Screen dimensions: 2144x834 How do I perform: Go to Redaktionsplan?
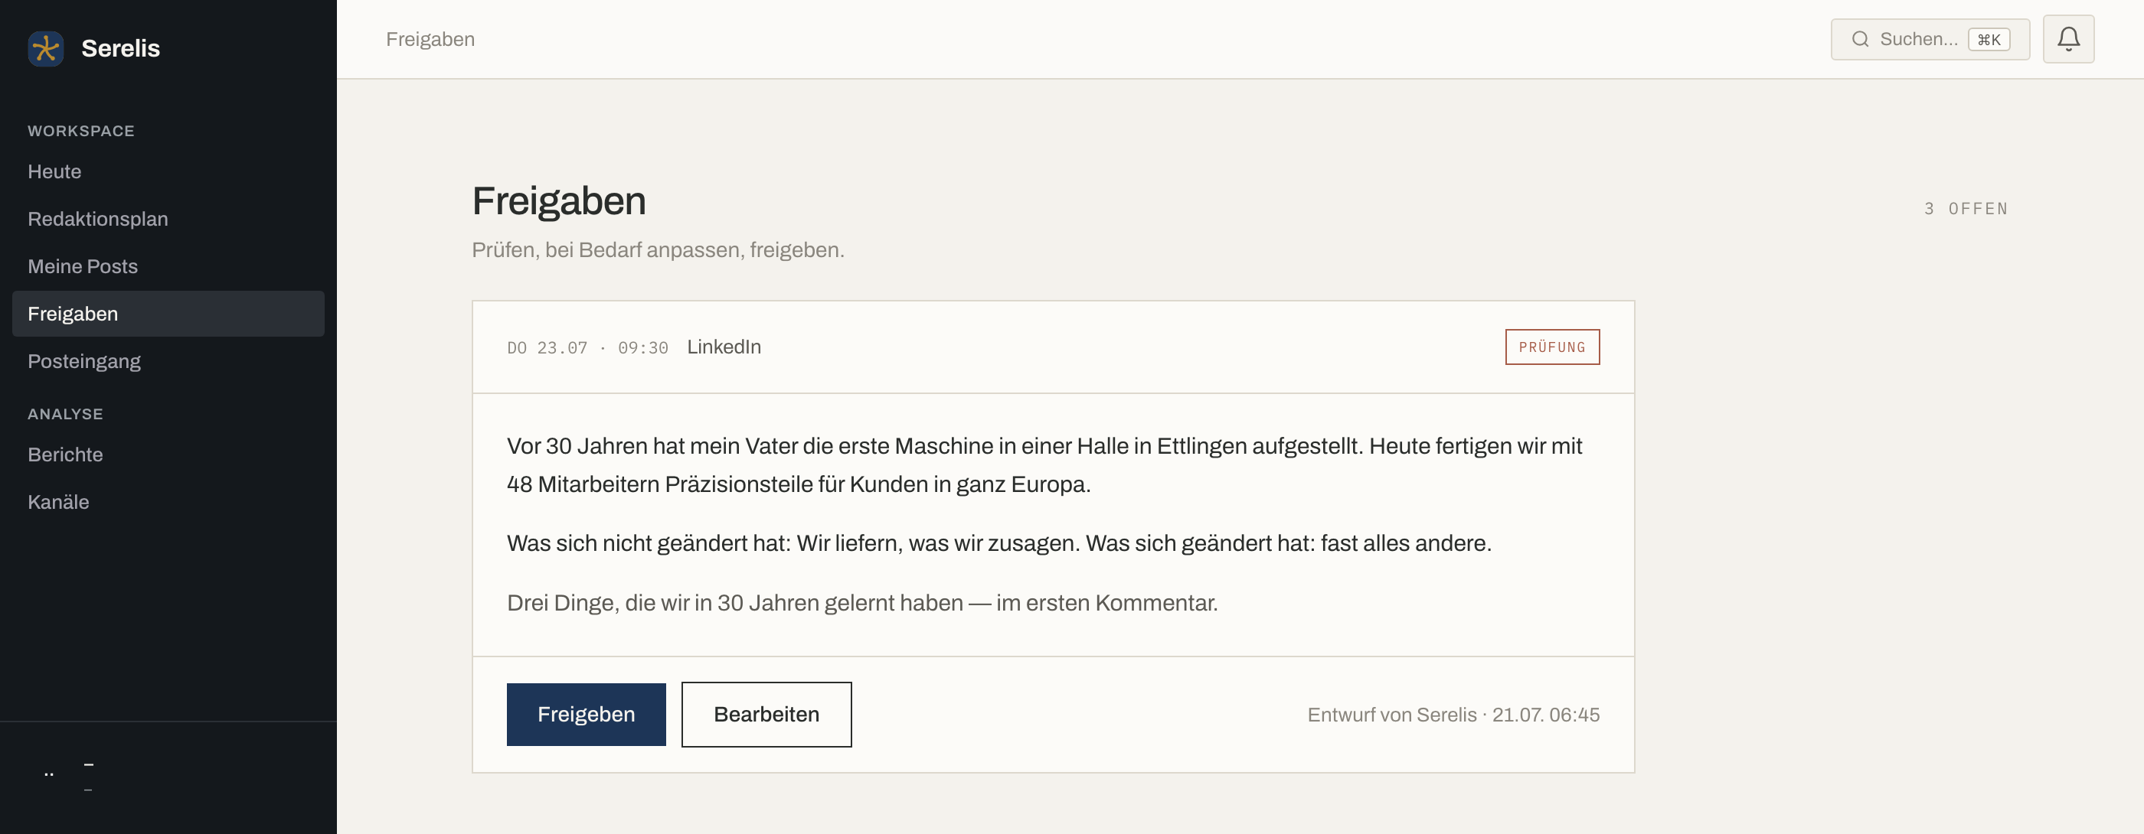(168, 219)
